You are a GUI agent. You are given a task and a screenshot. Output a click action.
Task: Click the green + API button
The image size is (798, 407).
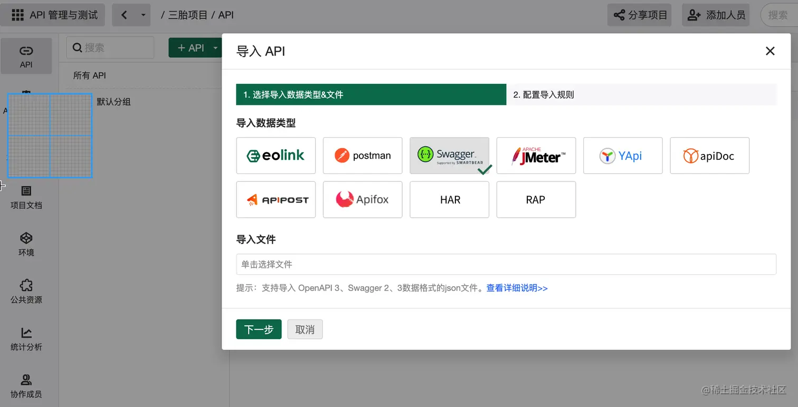coord(190,47)
